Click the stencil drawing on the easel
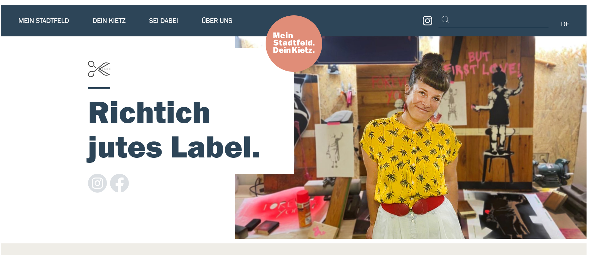 pos(334,150)
